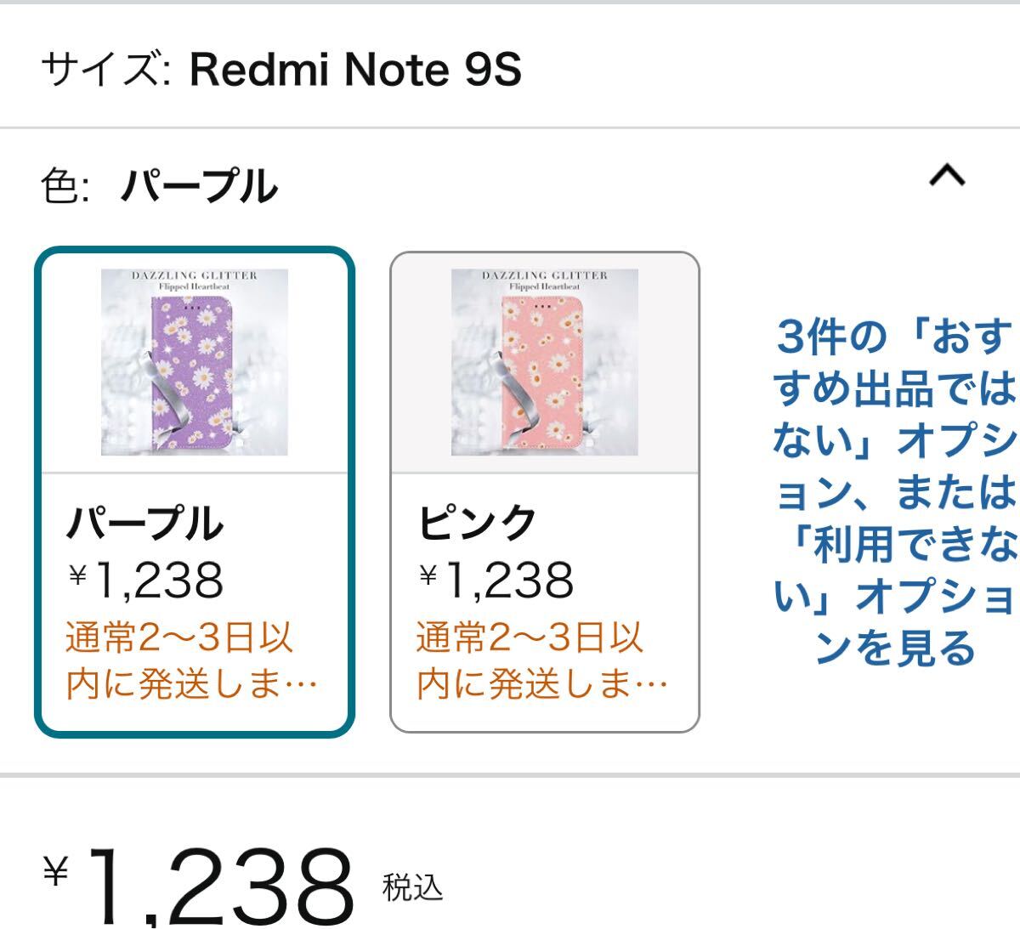The height and width of the screenshot is (929, 1020).
Task: Choose the ピンク color option label
Action: click(x=477, y=523)
